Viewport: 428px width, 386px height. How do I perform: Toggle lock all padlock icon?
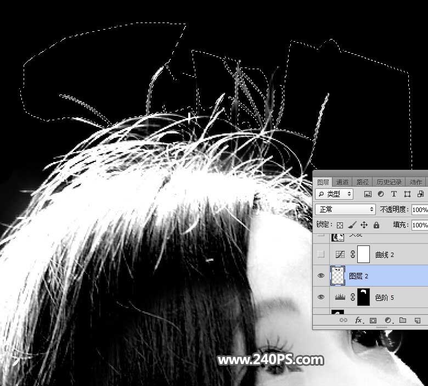(376, 225)
